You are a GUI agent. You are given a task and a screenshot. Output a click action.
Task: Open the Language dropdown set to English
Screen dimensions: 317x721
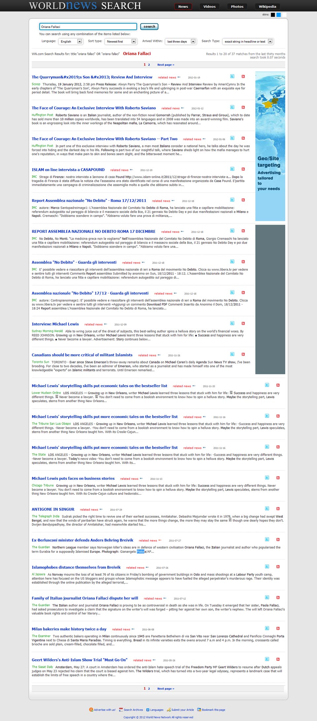(x=70, y=41)
